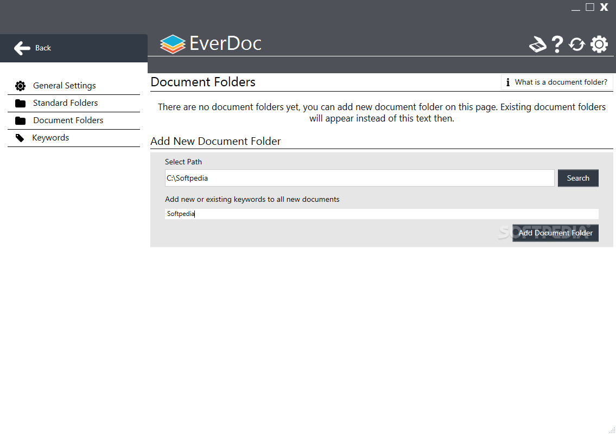Click the 'There are no document folders yet' text
Screen dimensions: 616x434
[x=382, y=113]
